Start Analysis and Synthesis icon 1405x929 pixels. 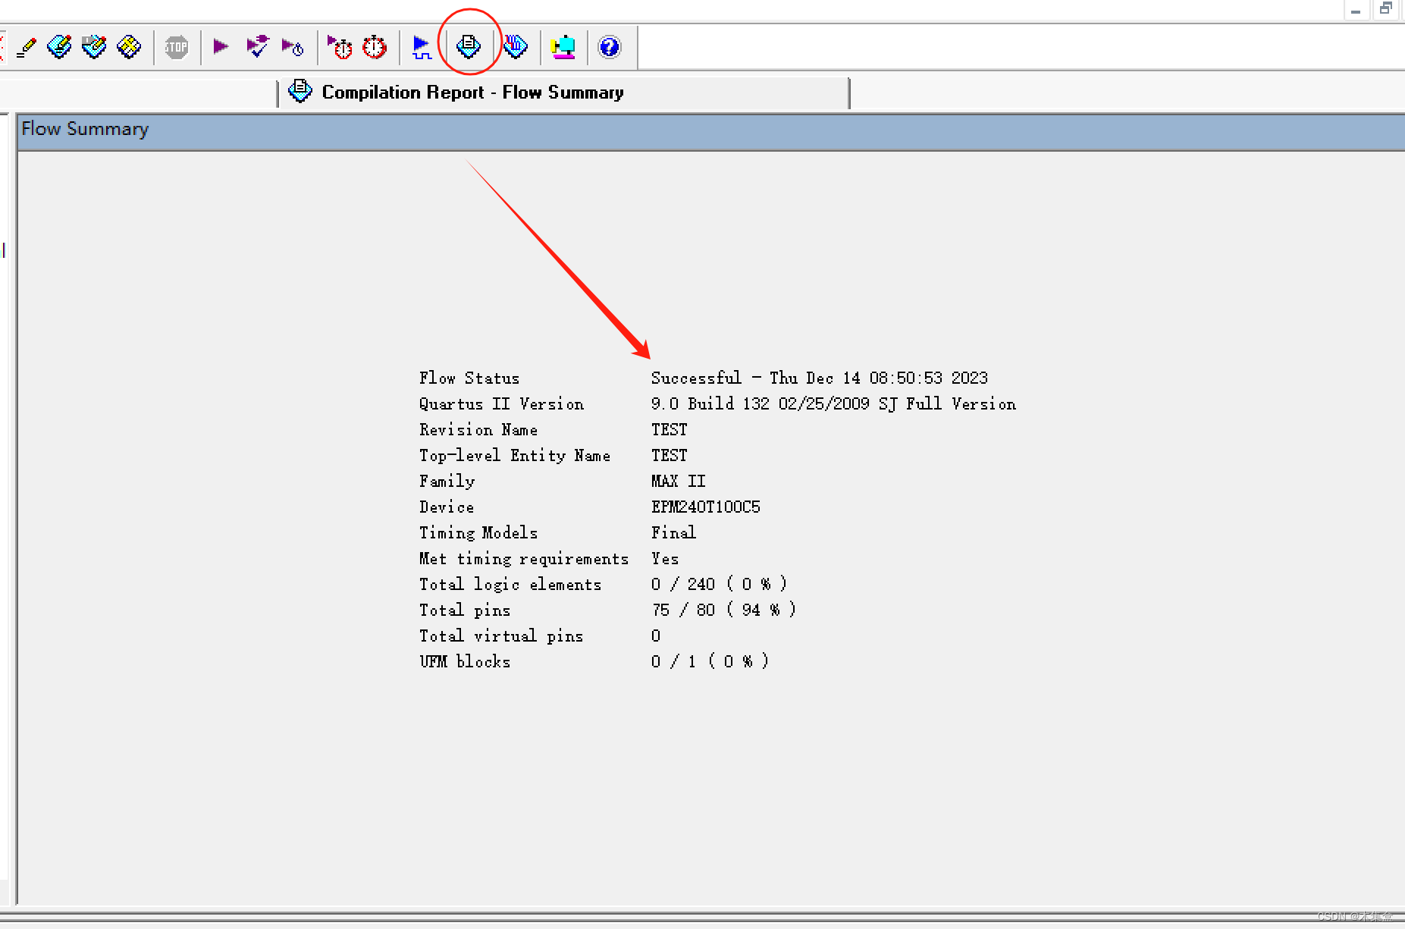tap(258, 47)
